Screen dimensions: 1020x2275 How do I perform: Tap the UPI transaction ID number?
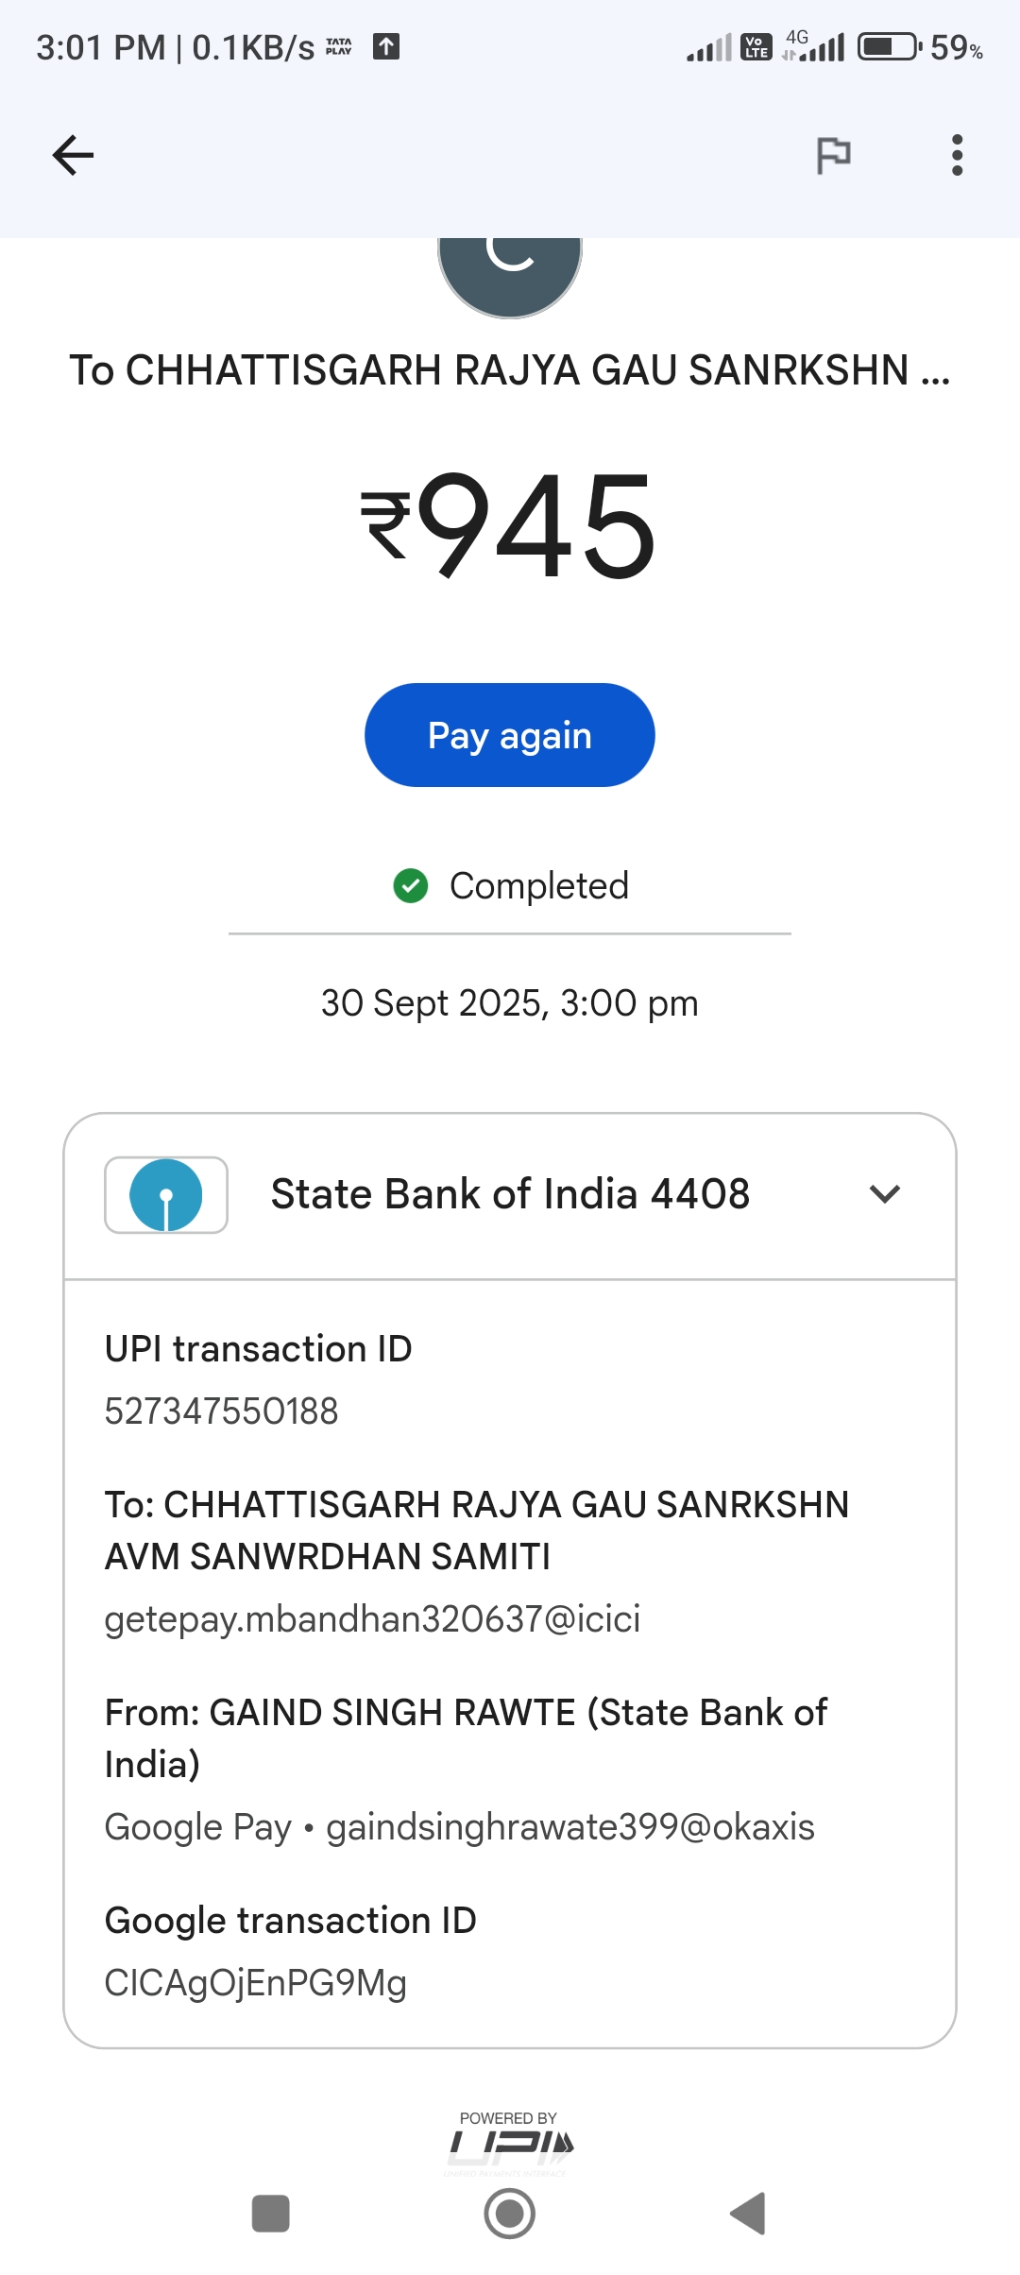tap(221, 1411)
